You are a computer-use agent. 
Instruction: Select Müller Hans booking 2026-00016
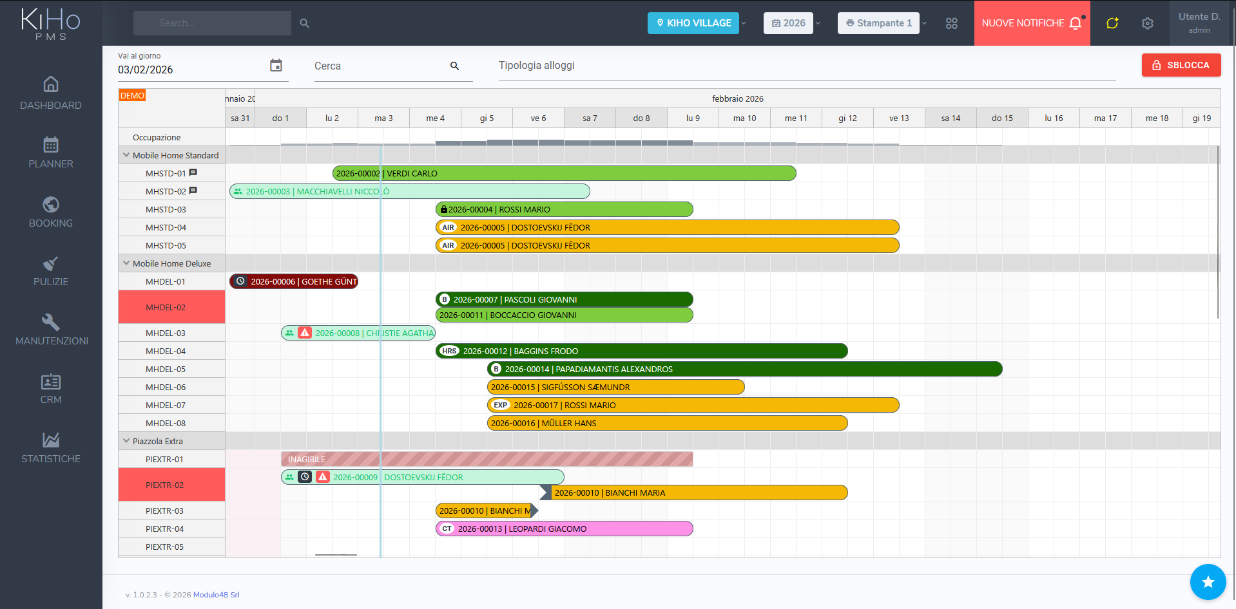coord(668,423)
